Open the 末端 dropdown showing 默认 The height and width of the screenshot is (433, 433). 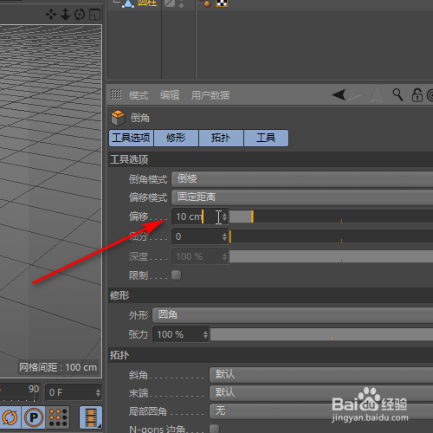321,393
